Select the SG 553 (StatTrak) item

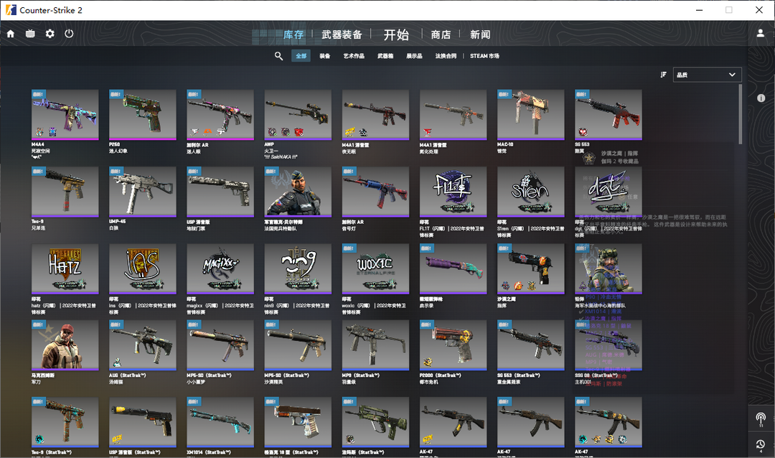530,345
